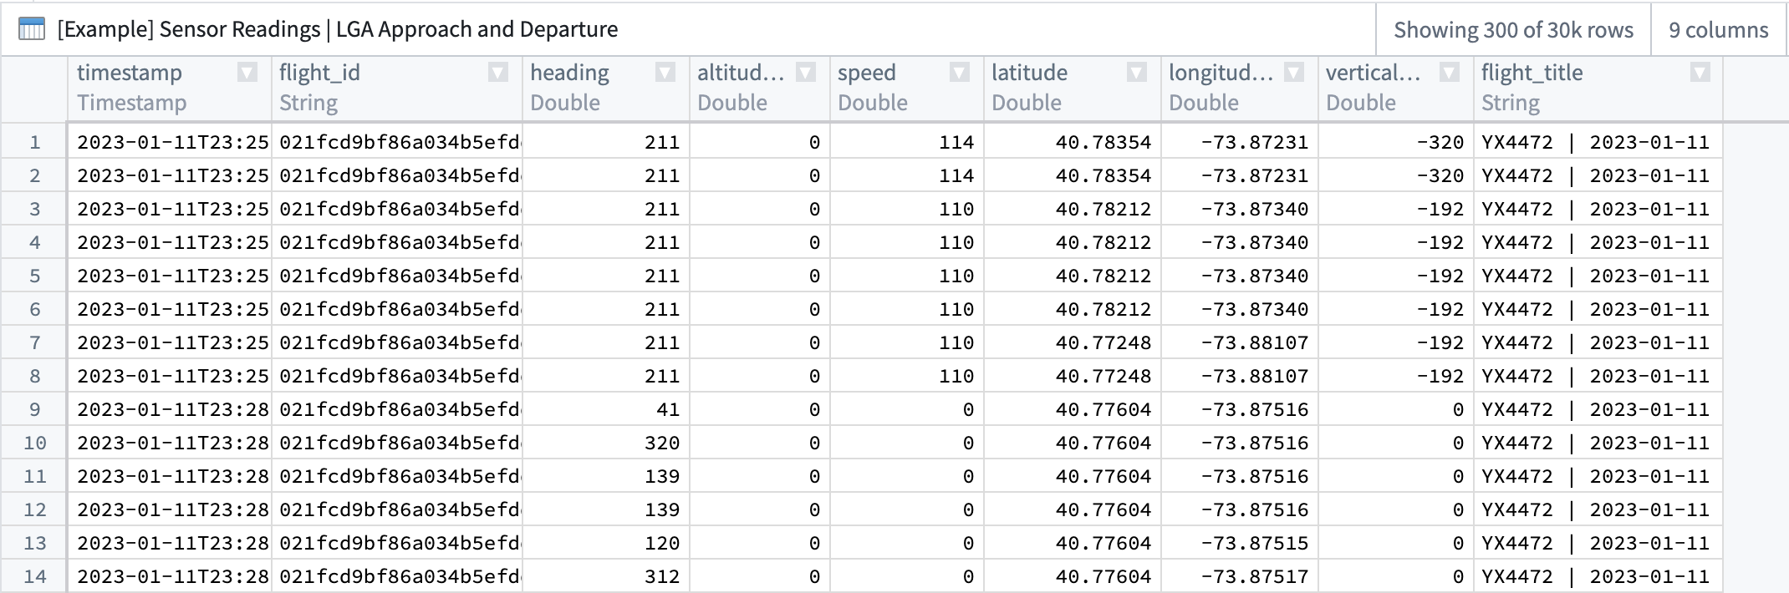Select the speed column header

click(x=907, y=88)
